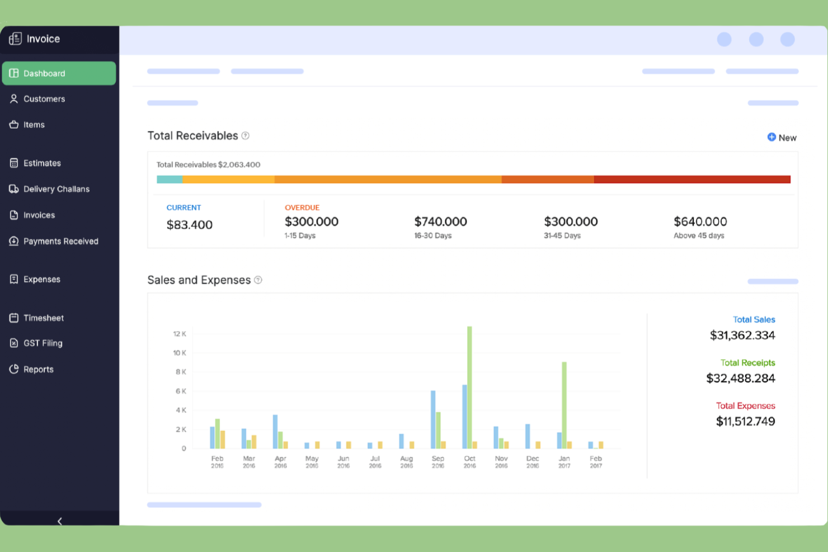This screenshot has height=552, width=828.
Task: Collapse the sidebar with the bottom arrow
Action: click(x=59, y=521)
